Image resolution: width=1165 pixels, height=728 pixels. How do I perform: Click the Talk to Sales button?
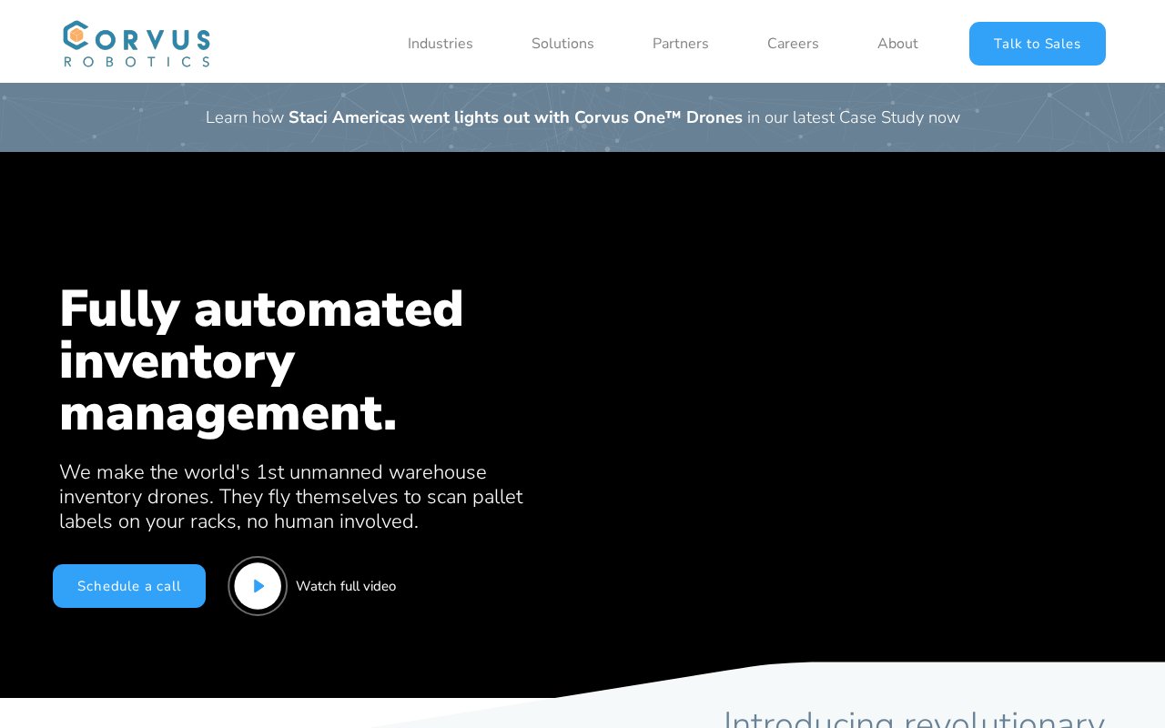pyautogui.click(x=1038, y=44)
